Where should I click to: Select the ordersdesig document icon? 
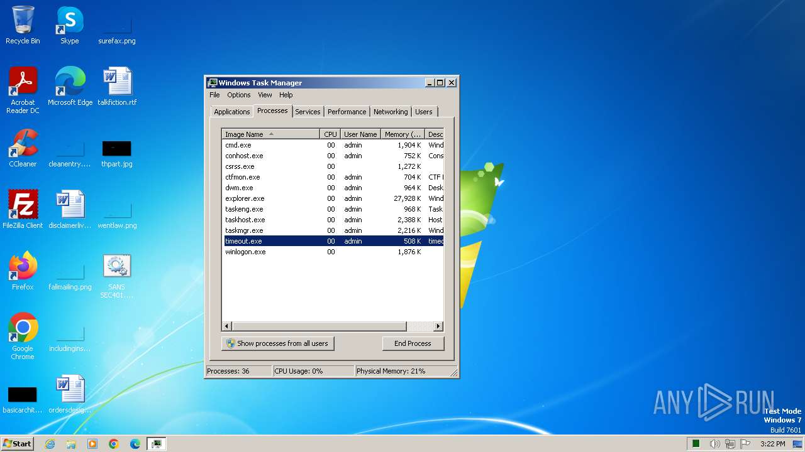pyautogui.click(x=70, y=394)
